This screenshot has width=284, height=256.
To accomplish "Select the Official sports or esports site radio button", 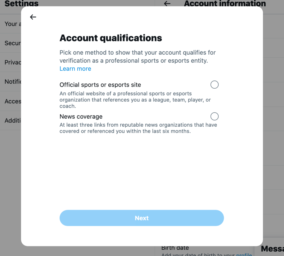I will (x=214, y=85).
